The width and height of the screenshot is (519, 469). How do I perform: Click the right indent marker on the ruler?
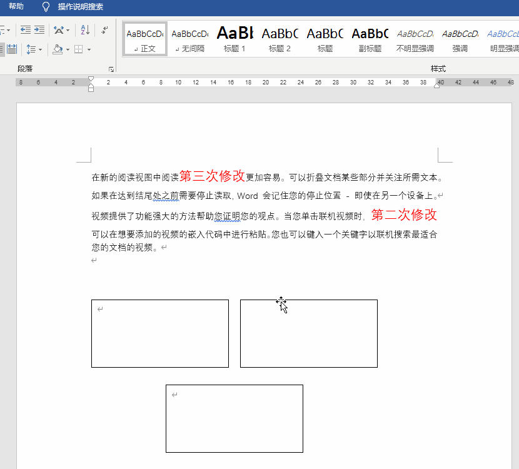tap(437, 86)
